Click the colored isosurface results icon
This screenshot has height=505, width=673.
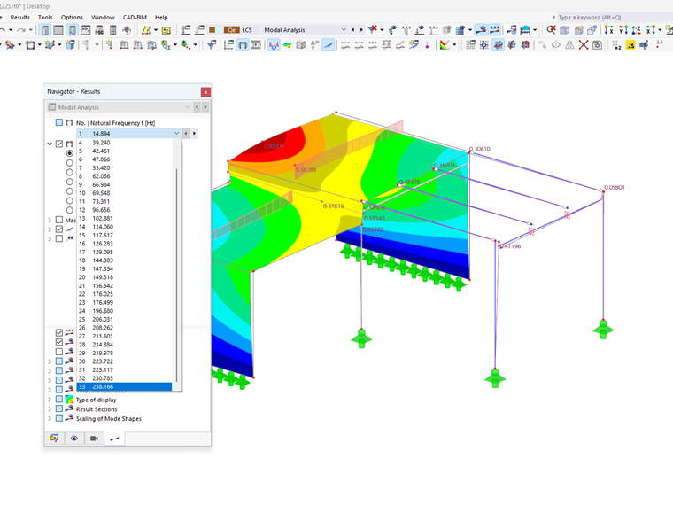(287, 45)
